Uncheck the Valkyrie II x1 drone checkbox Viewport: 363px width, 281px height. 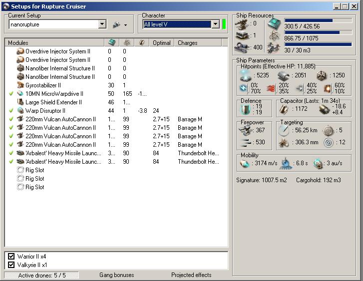coord(11,265)
